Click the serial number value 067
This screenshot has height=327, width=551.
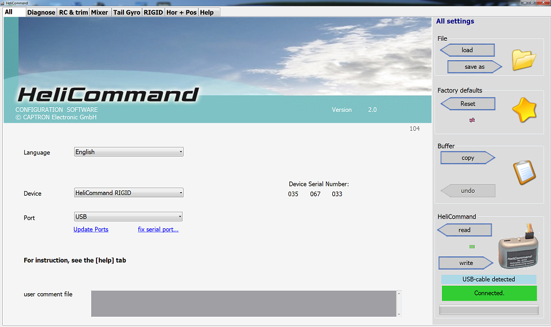[315, 194]
